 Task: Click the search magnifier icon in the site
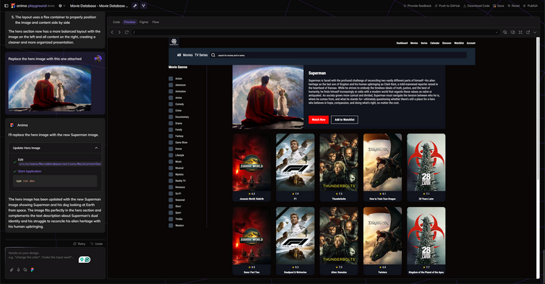pyautogui.click(x=213, y=55)
